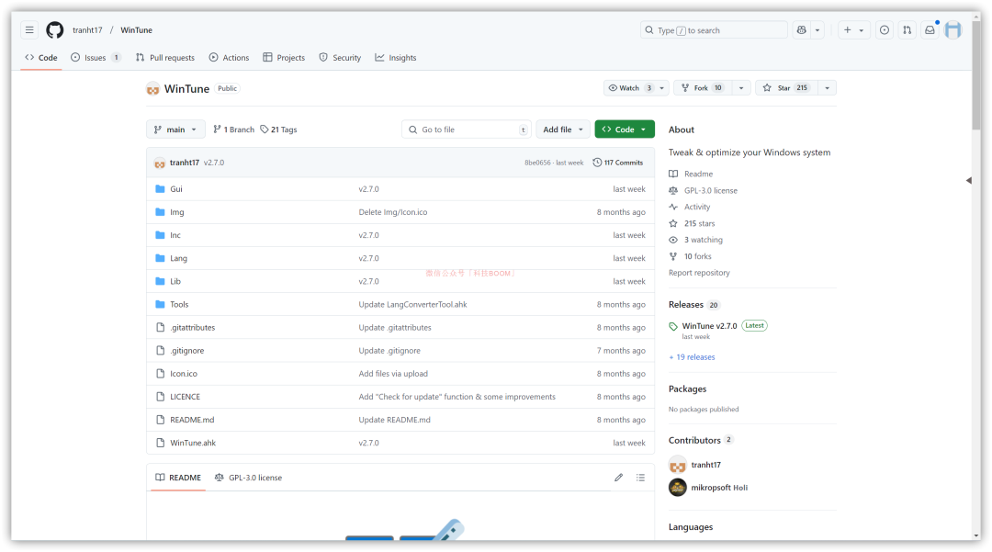Go to the Actions tab
992x552 pixels.
pos(229,58)
